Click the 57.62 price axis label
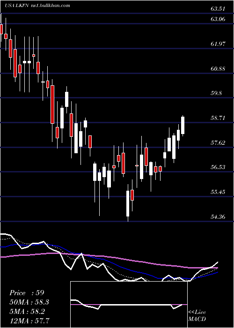Viewport: 234px width, 328px height. tap(218, 142)
